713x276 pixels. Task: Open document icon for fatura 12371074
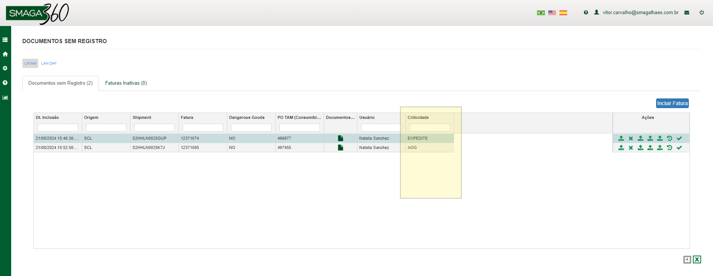pyautogui.click(x=340, y=138)
